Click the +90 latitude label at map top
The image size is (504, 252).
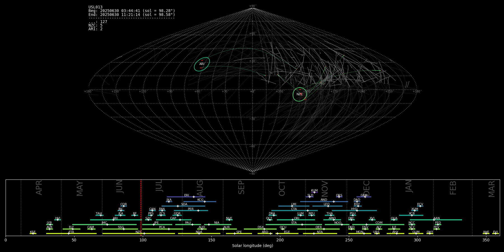click(252, 6)
